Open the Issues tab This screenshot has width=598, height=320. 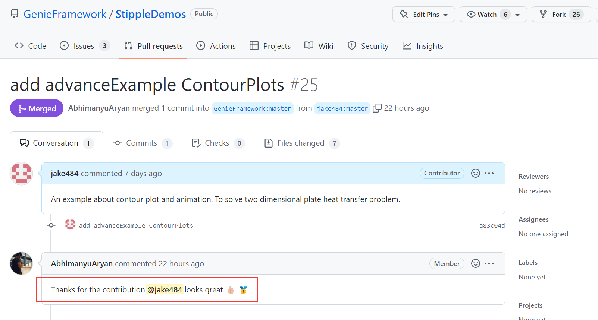tap(84, 46)
